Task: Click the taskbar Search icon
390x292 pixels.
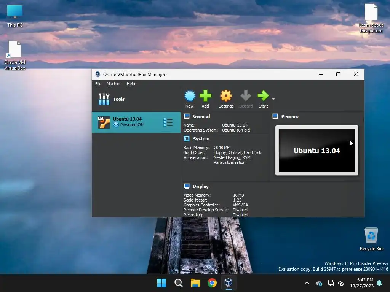Action: point(178,283)
